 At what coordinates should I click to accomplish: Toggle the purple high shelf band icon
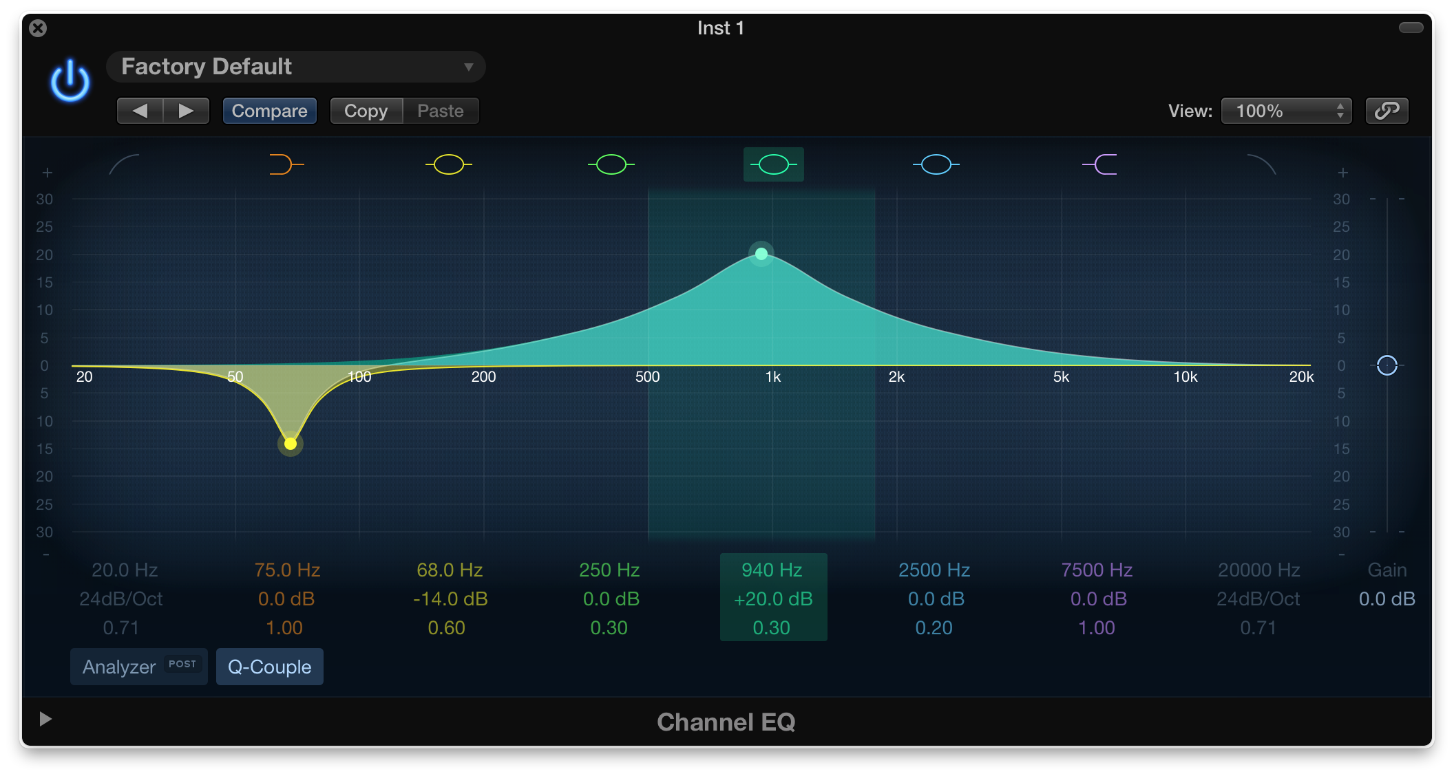1100,165
